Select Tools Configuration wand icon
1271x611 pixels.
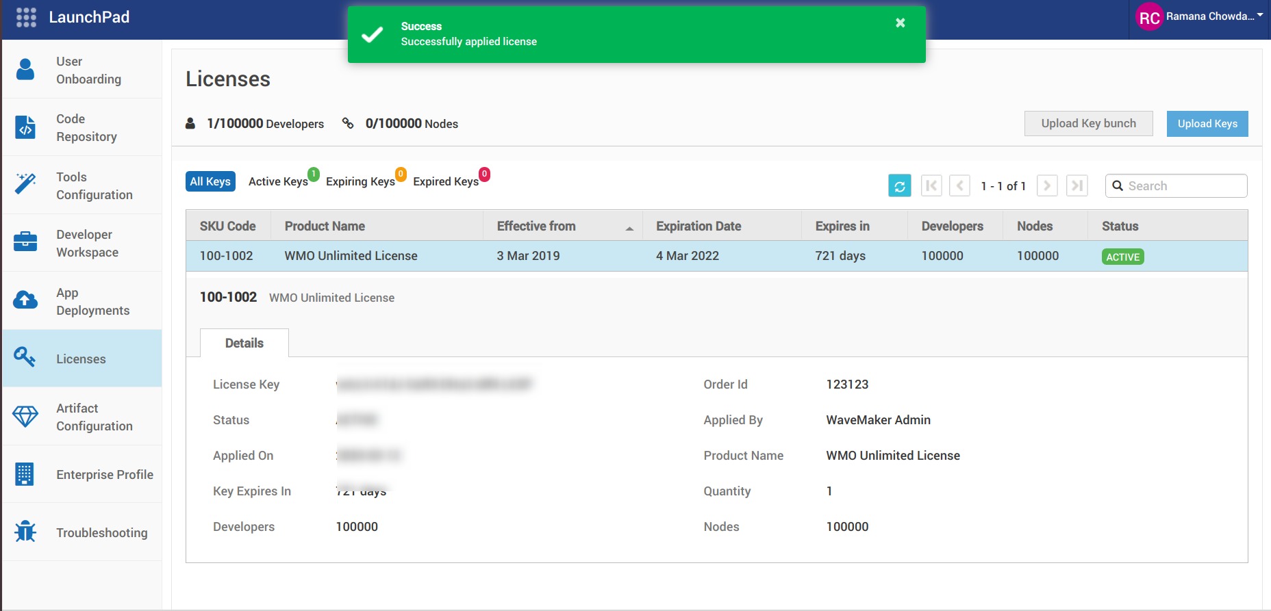25,184
